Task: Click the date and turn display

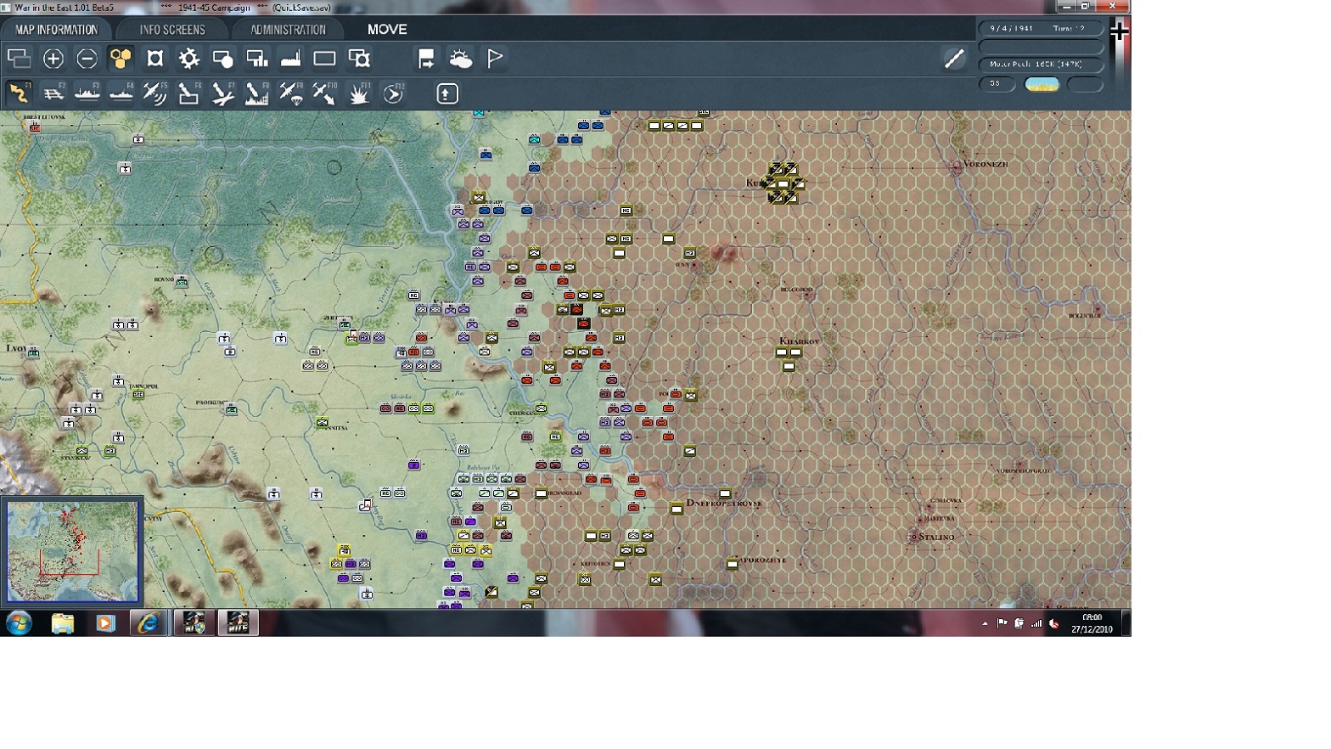Action: pos(1041,28)
